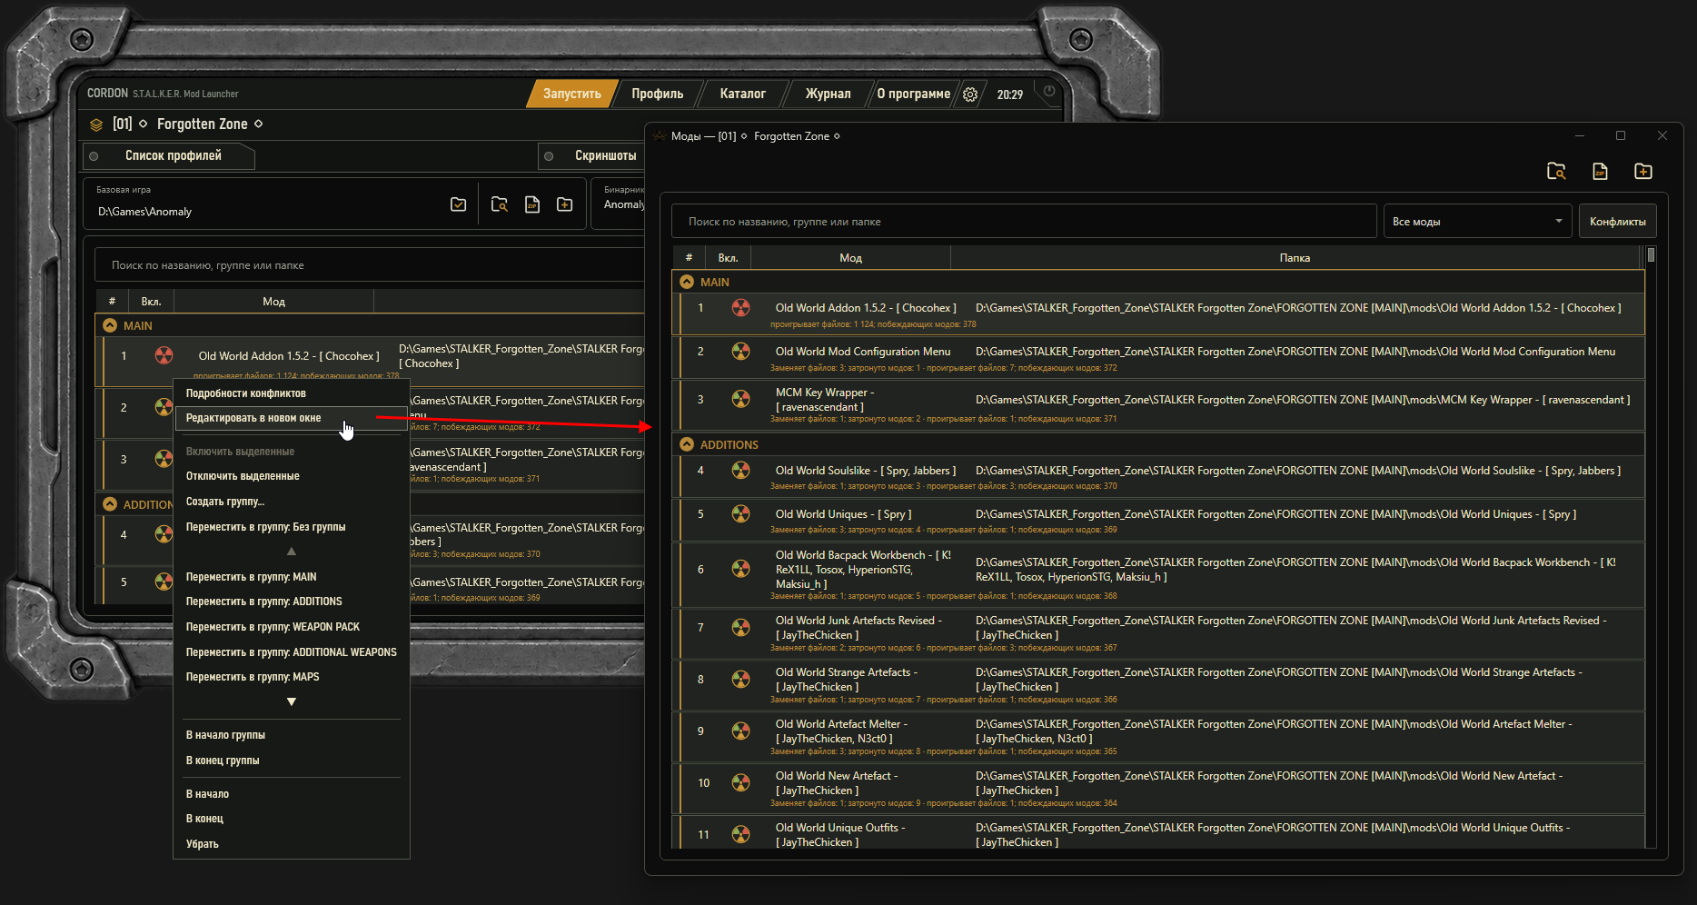1697x905 pixels.
Task: Open the Все моды filter dropdown
Action: click(x=1477, y=221)
